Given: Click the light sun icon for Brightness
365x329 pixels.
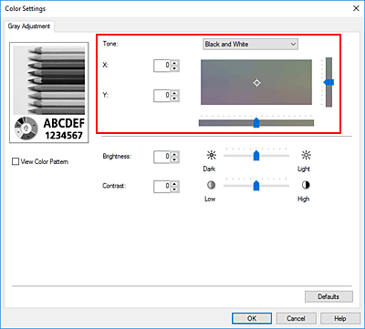Looking at the screenshot, I should 306,156.
